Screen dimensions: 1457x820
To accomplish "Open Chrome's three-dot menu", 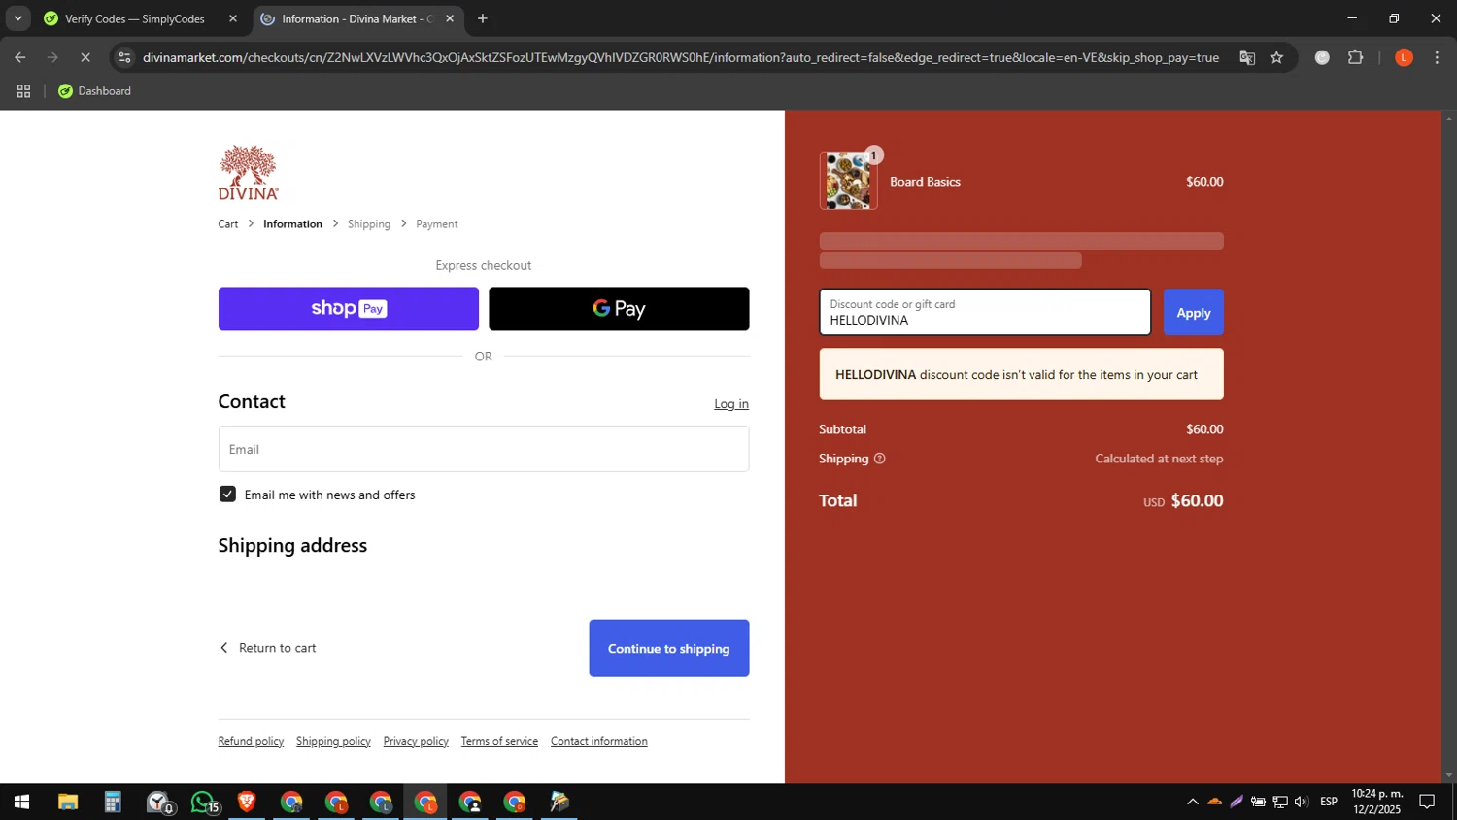I will point(1437,58).
